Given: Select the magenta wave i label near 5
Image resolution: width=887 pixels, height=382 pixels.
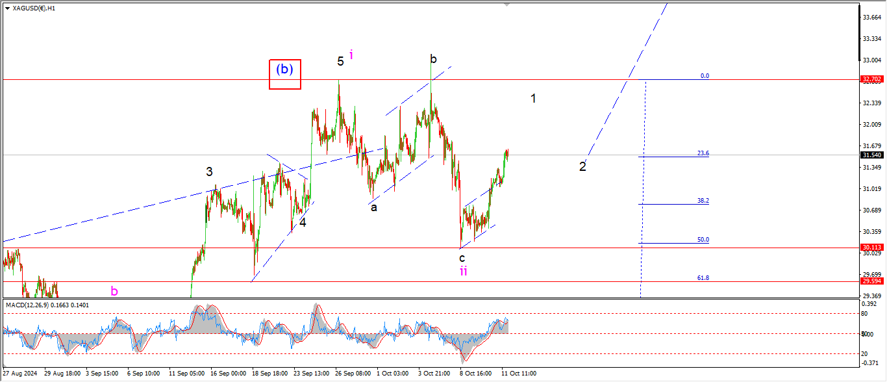Looking at the screenshot, I should [351, 55].
